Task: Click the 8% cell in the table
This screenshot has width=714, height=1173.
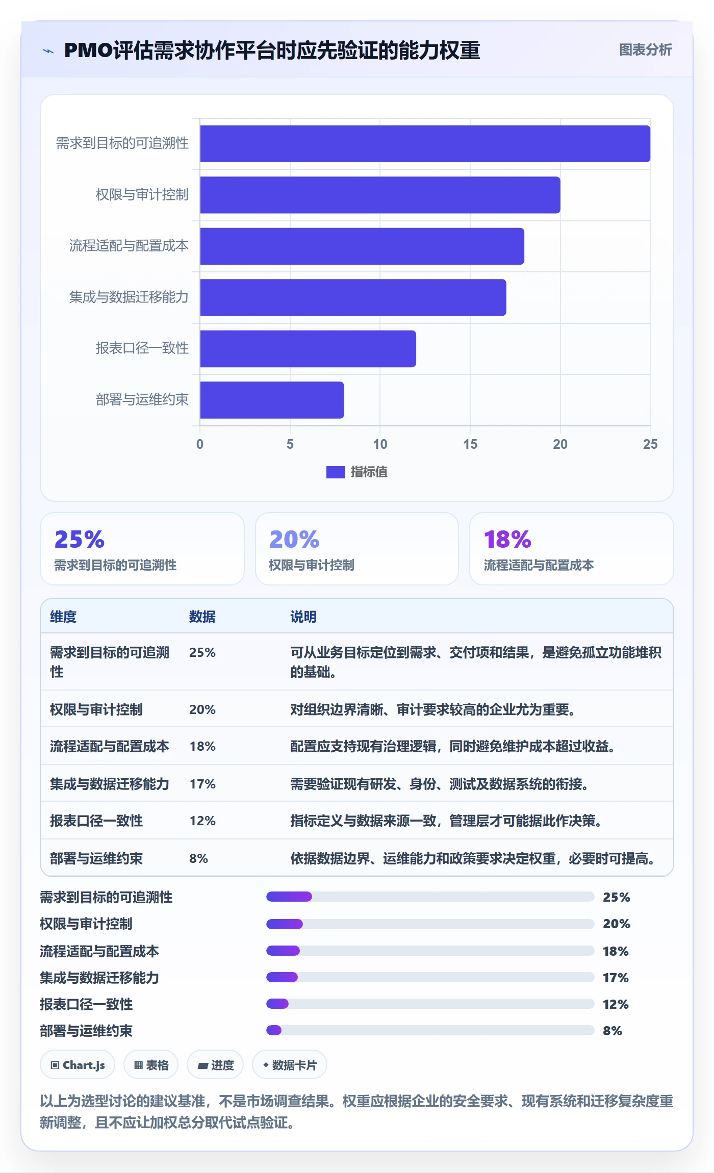Action: coord(198,858)
